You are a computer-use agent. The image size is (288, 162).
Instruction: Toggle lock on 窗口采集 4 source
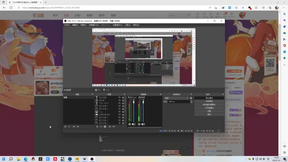(x=123, y=117)
